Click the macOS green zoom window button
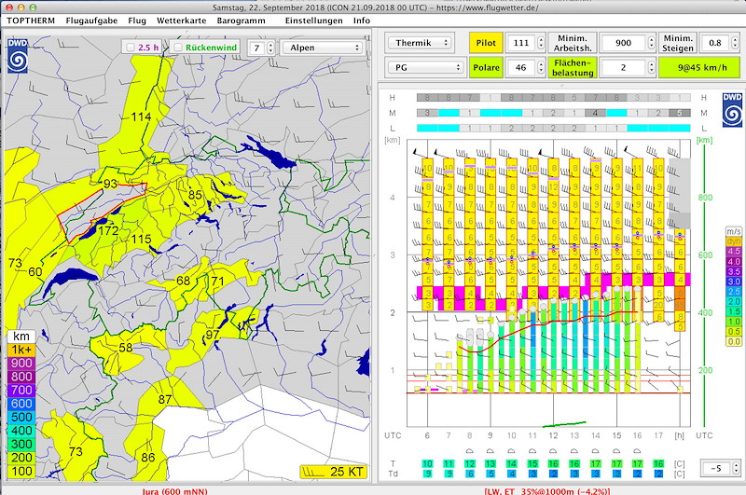746x495 pixels. tap(33, 7)
